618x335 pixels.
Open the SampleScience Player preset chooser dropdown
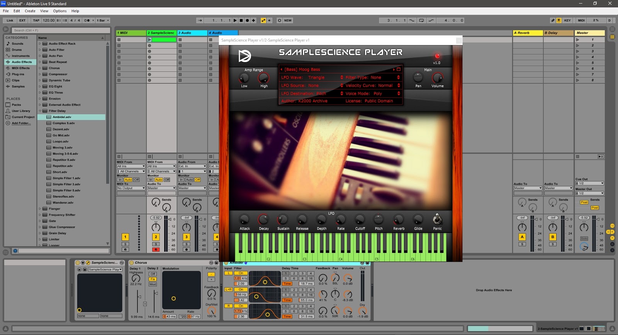point(105,269)
